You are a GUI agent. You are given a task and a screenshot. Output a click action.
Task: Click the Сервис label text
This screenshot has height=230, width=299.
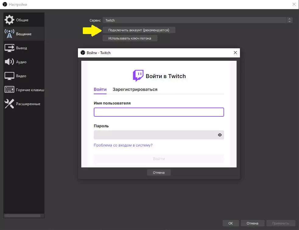pyautogui.click(x=95, y=20)
